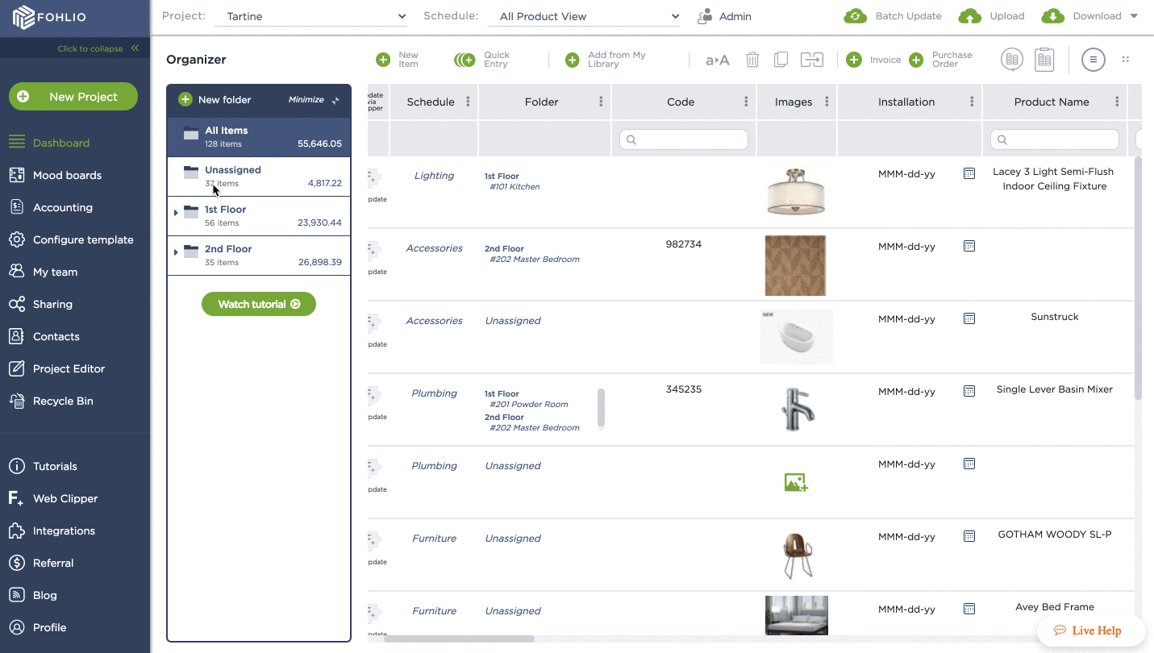
Task: Go to the Dashboard
Action: [61, 143]
